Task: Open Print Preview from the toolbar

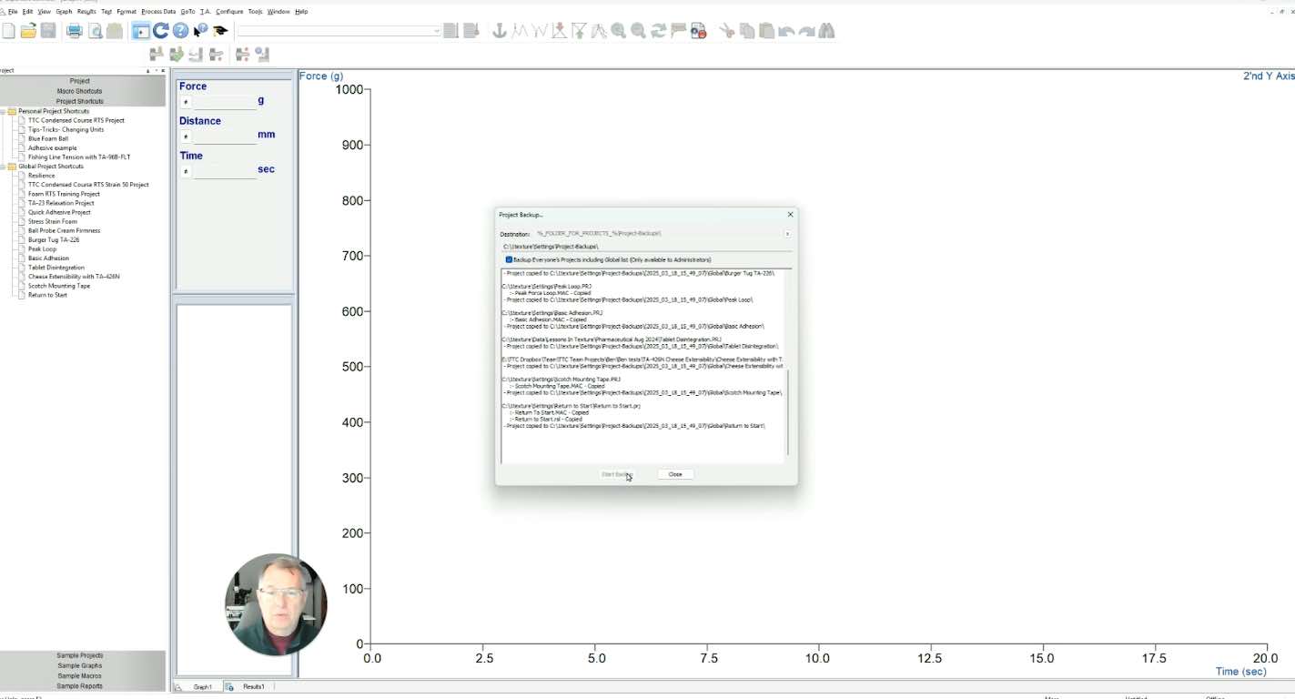Action: point(95,30)
